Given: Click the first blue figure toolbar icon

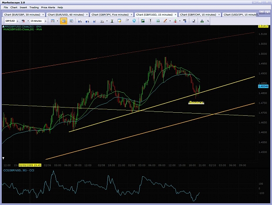Looking at the screenshot, I should click(80, 21).
